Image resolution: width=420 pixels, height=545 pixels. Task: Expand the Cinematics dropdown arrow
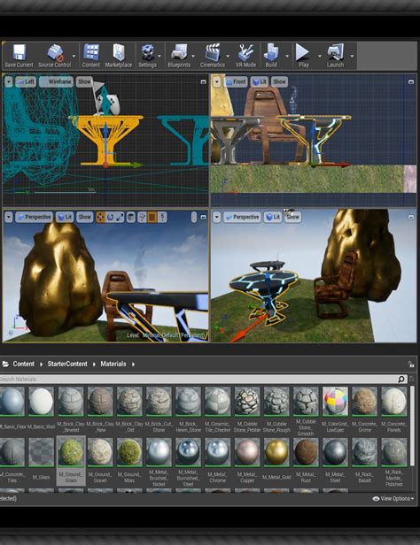coord(228,56)
